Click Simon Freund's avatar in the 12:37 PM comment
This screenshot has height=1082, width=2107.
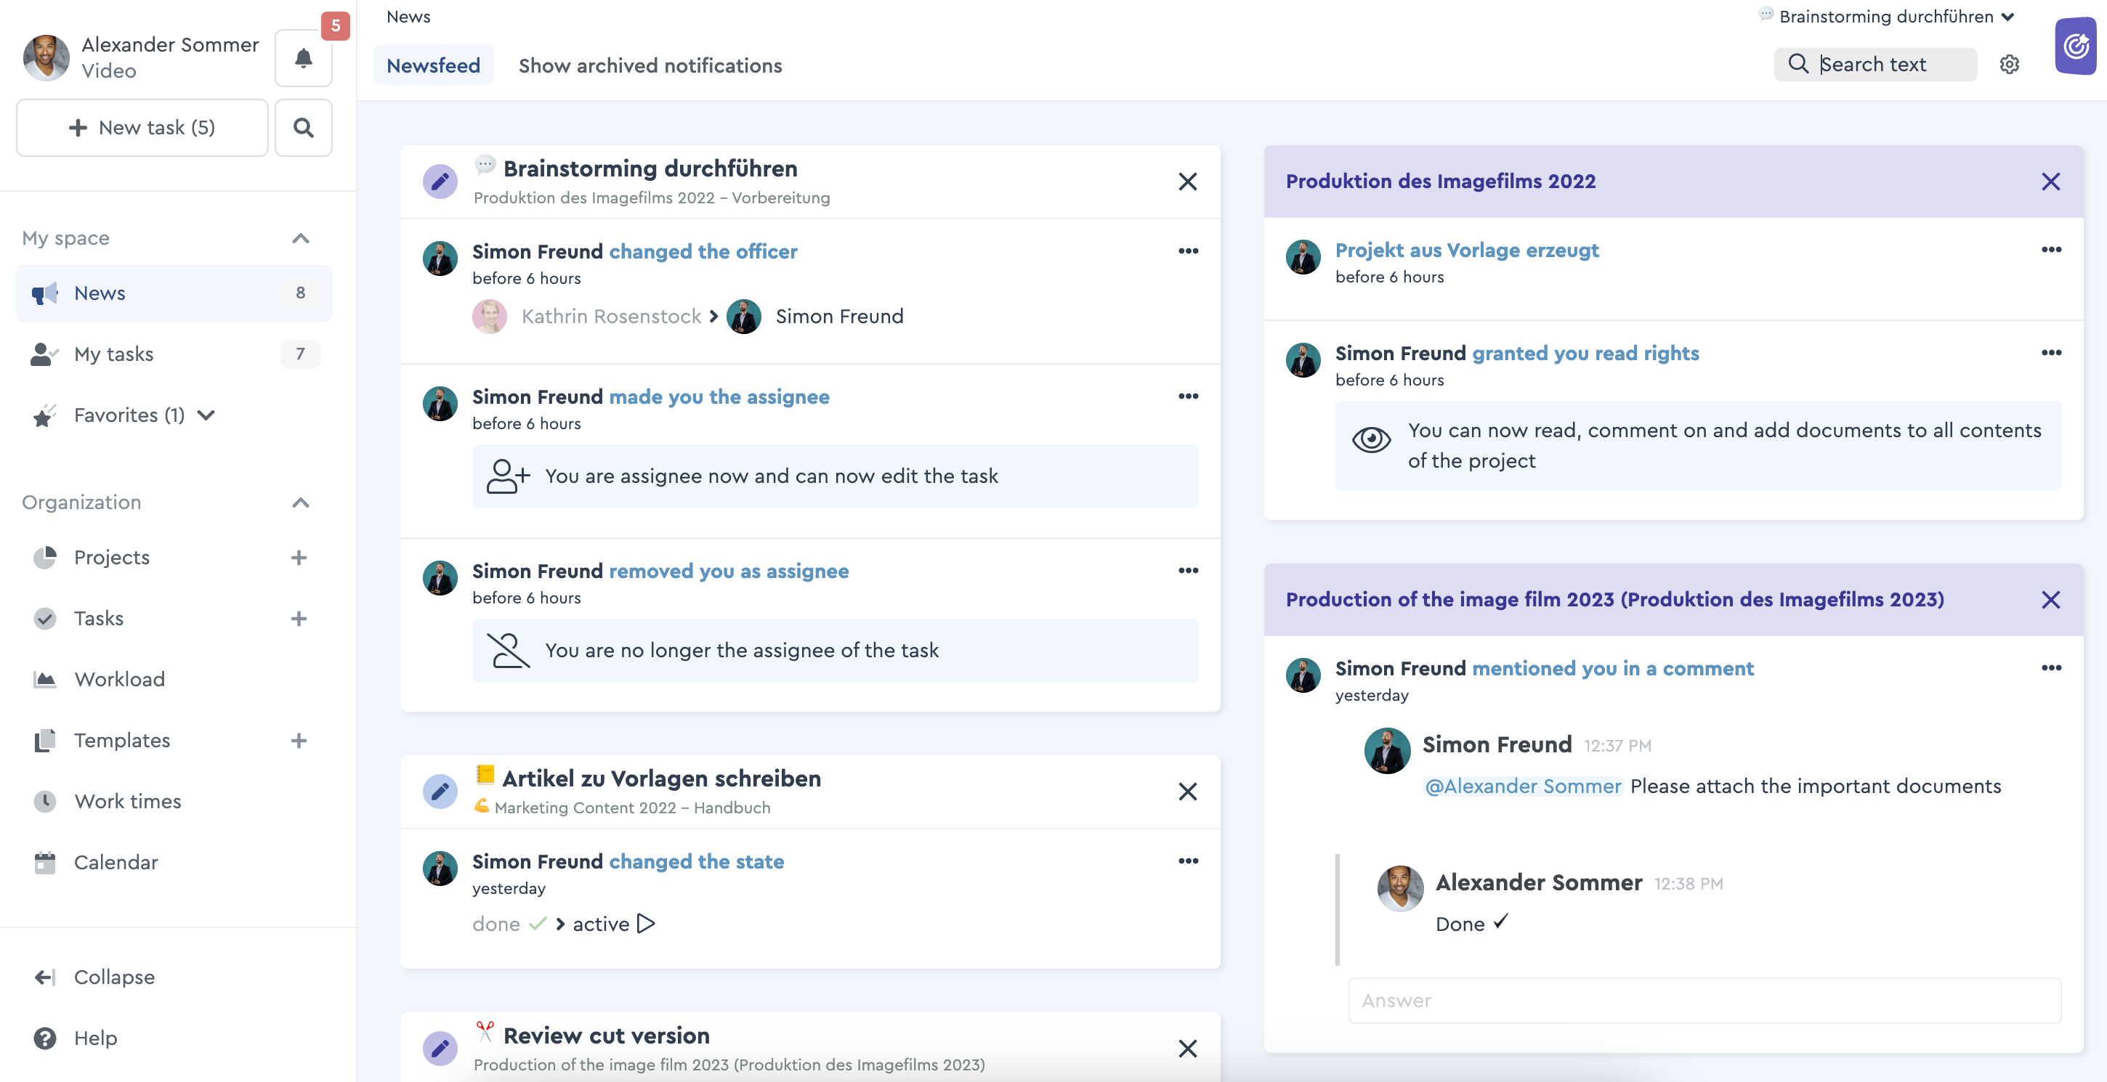point(1387,750)
